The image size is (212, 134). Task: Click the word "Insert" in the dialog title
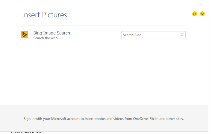point(31,15)
